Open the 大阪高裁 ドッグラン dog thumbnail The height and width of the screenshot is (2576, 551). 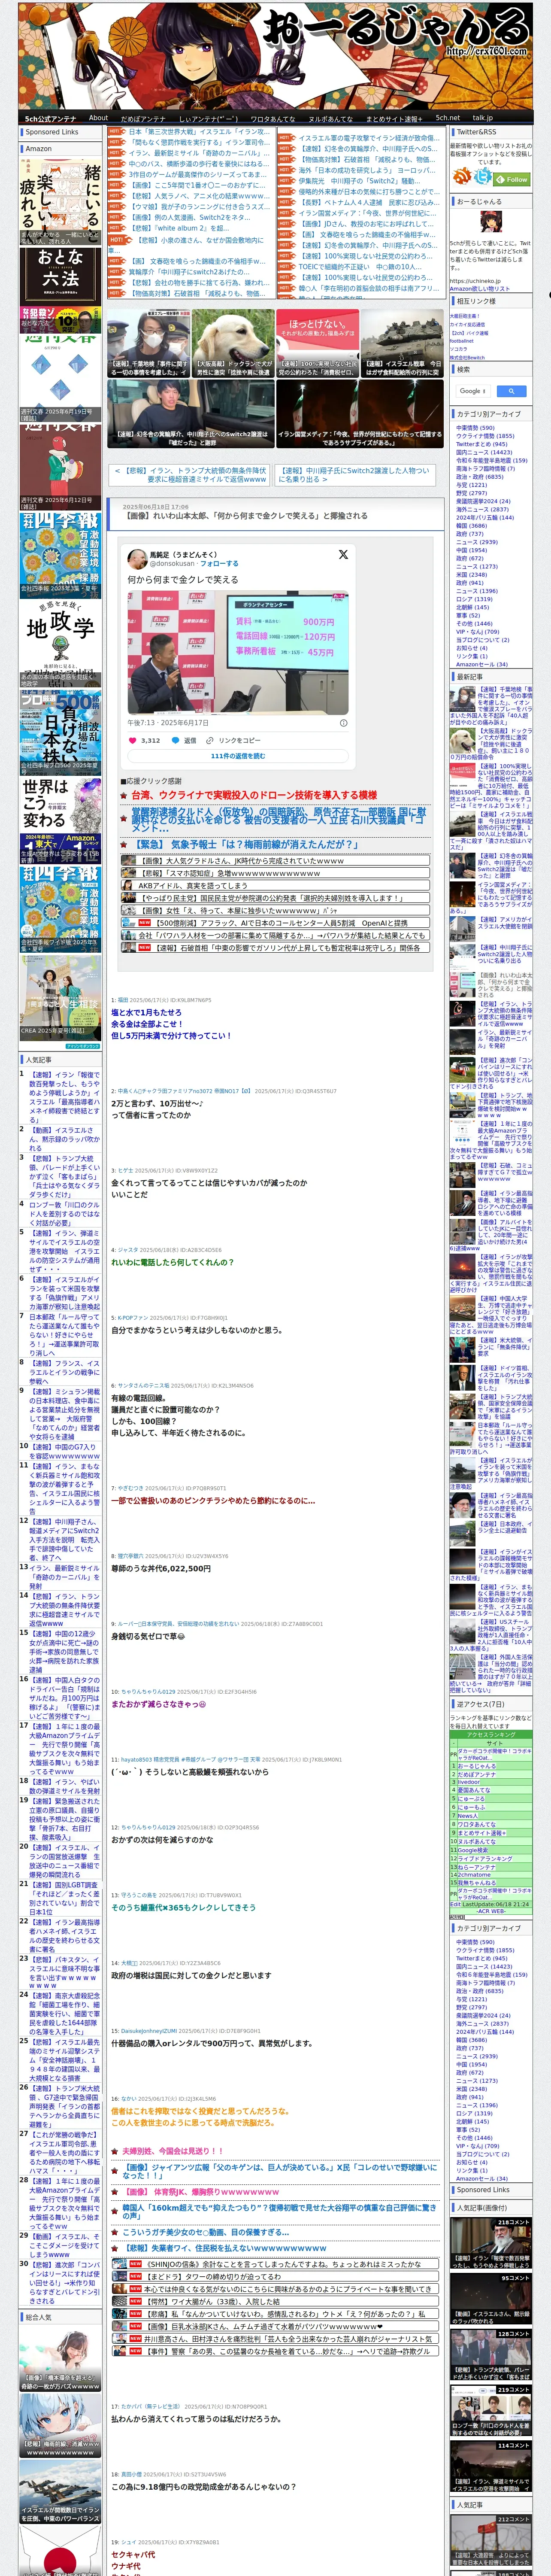click(233, 343)
